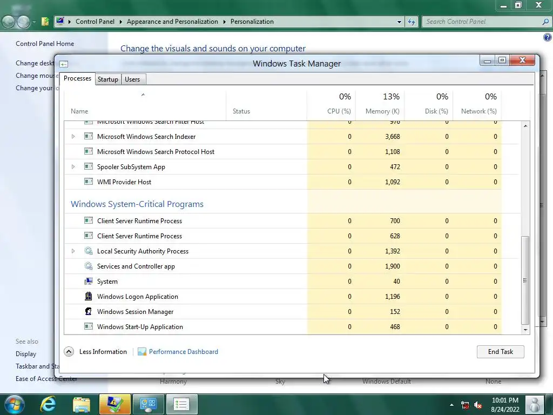Viewport: 553px width, 415px height.
Task: Click the process list scrollbar thumb
Action: (525, 280)
